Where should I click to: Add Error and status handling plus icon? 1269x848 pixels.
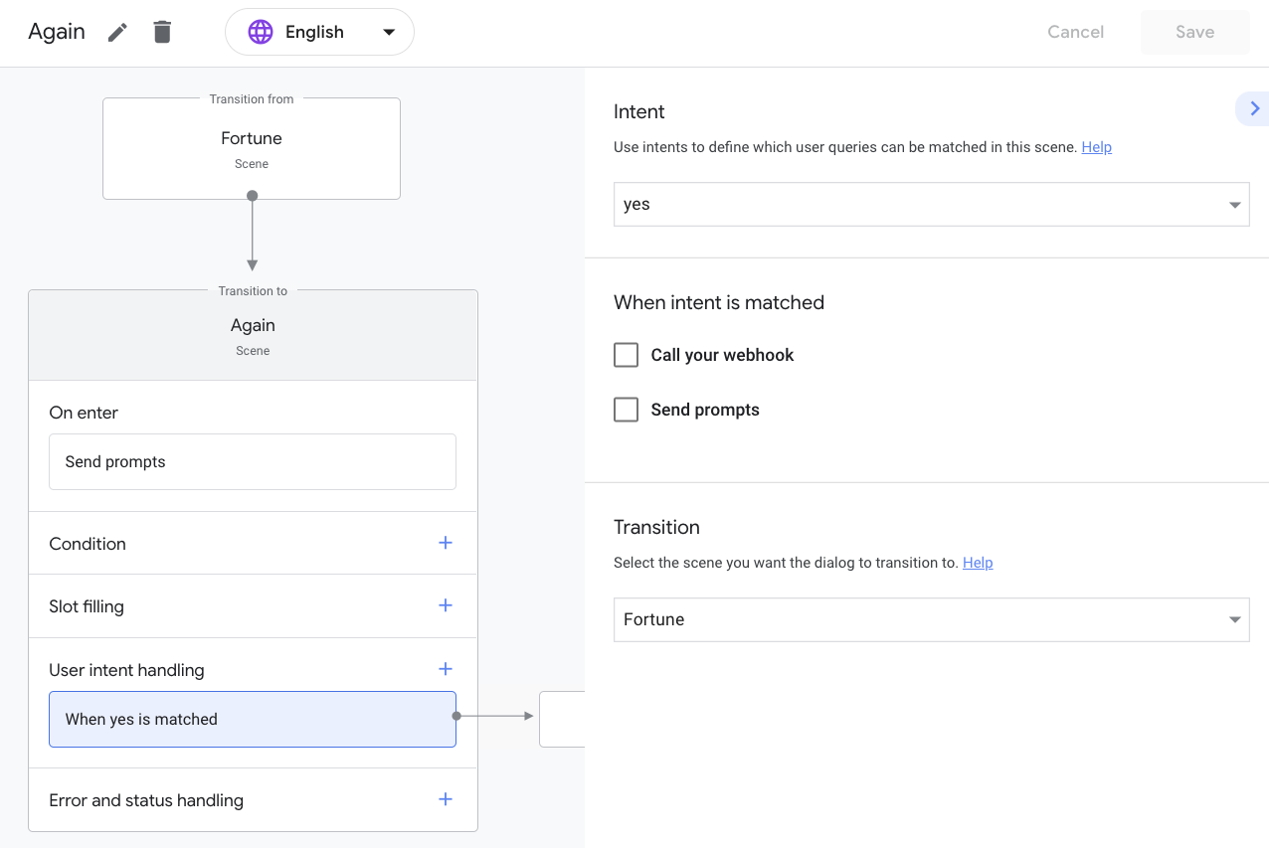click(446, 799)
